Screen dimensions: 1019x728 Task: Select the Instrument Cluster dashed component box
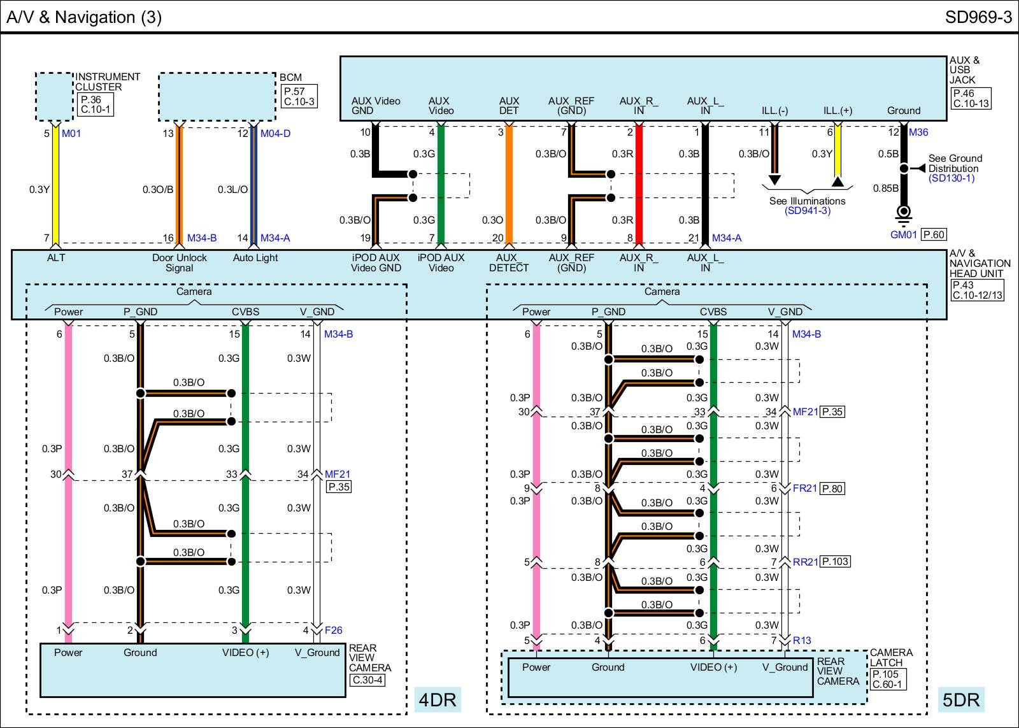click(x=54, y=97)
